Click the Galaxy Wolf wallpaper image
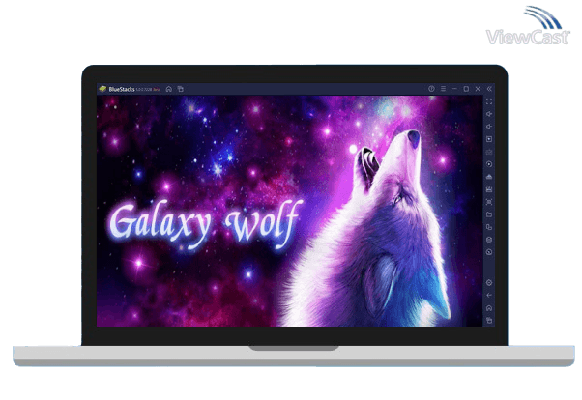 [290, 212]
